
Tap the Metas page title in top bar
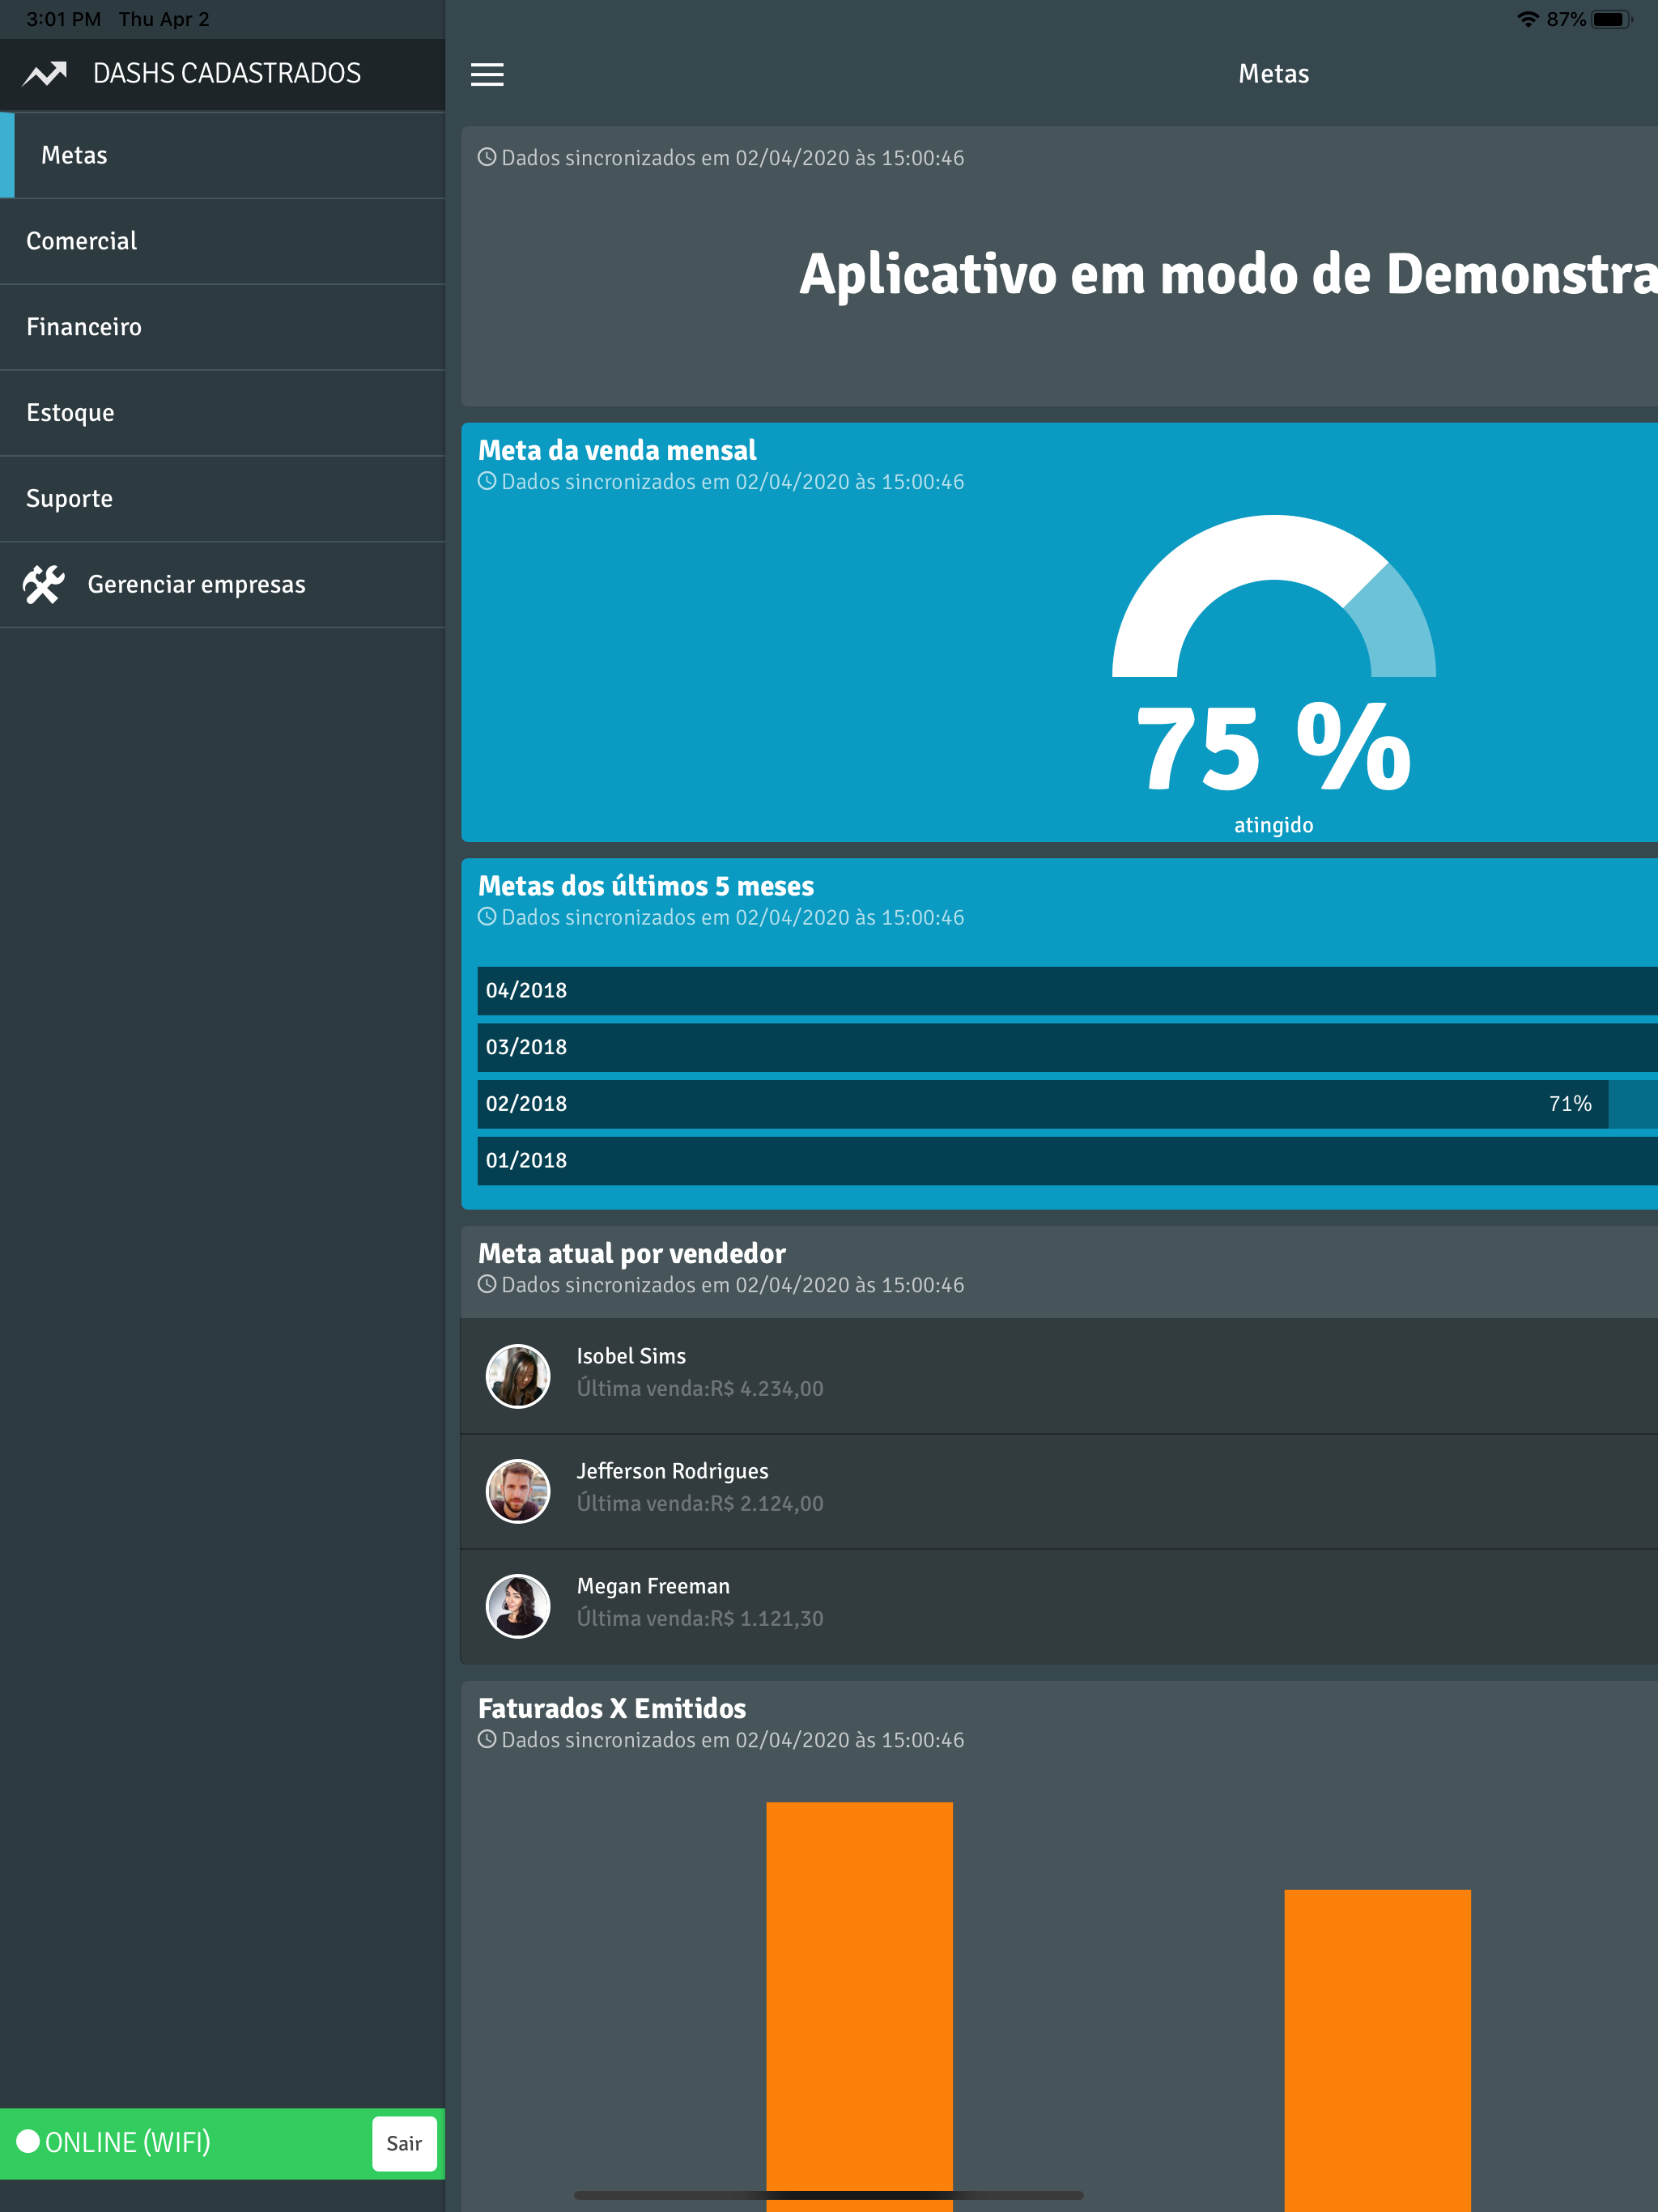1273,74
